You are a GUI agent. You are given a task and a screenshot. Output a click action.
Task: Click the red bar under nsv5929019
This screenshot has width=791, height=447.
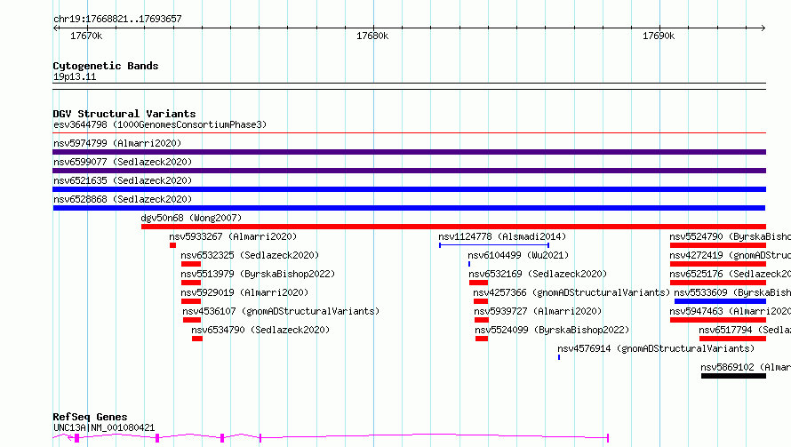point(191,301)
